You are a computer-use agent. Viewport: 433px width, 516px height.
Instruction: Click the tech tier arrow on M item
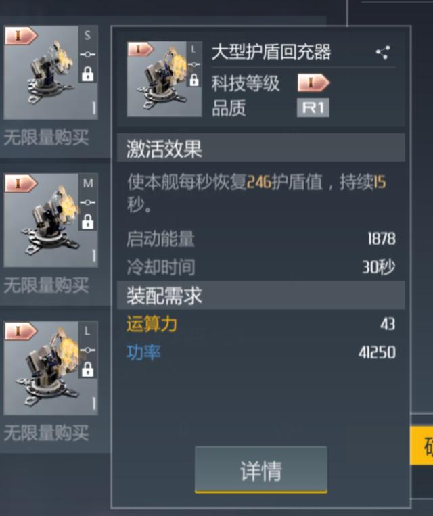21,183
